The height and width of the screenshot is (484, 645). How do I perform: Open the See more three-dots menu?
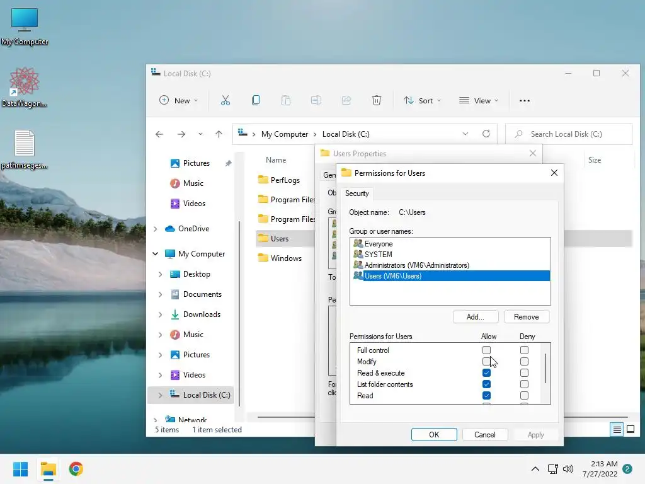525,100
